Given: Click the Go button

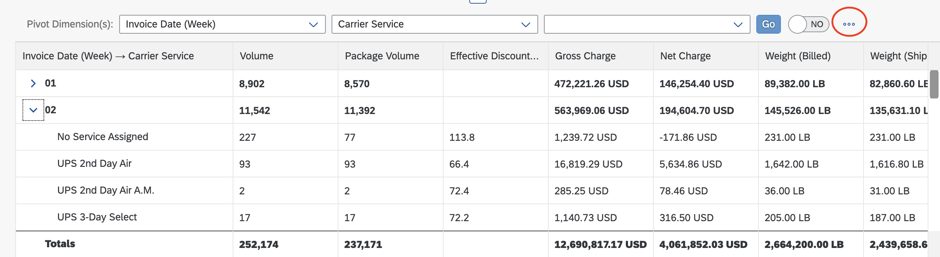Looking at the screenshot, I should [768, 24].
